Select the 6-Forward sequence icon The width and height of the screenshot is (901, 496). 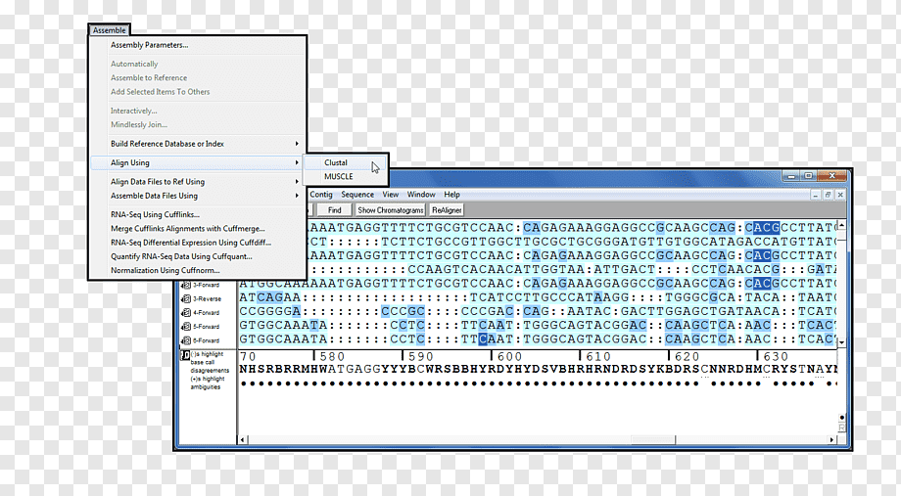186,340
